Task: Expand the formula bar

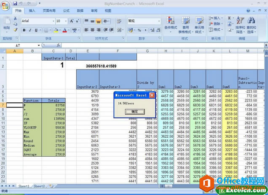Action: coord(266,45)
